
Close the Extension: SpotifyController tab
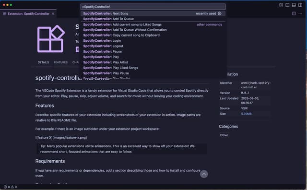pyautogui.click(x=53, y=14)
